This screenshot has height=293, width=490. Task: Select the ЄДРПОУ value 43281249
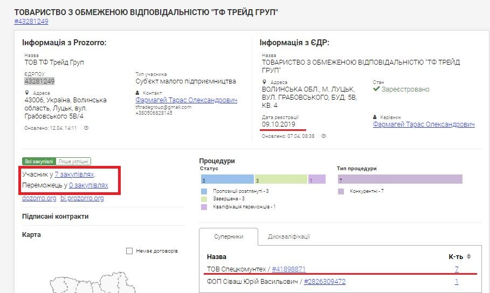39,81
